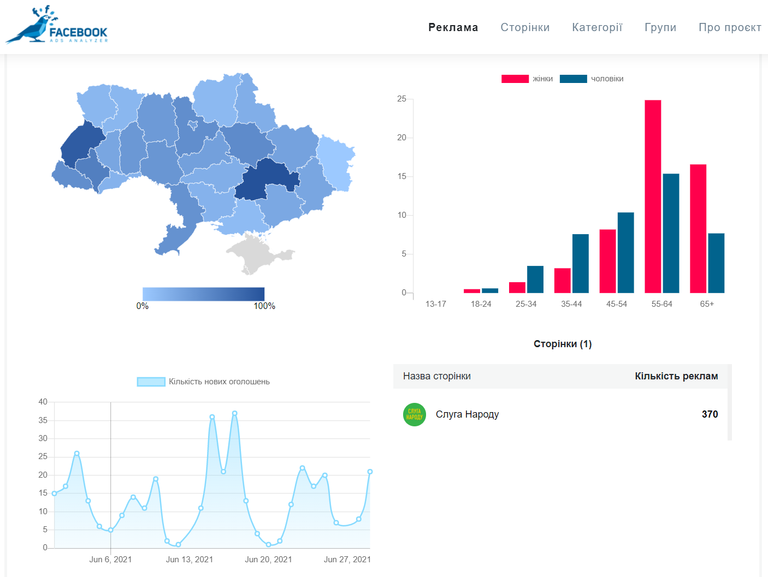This screenshot has width=768, height=577.
Task: Click the Назва сторінки column header
Action: [x=436, y=376]
